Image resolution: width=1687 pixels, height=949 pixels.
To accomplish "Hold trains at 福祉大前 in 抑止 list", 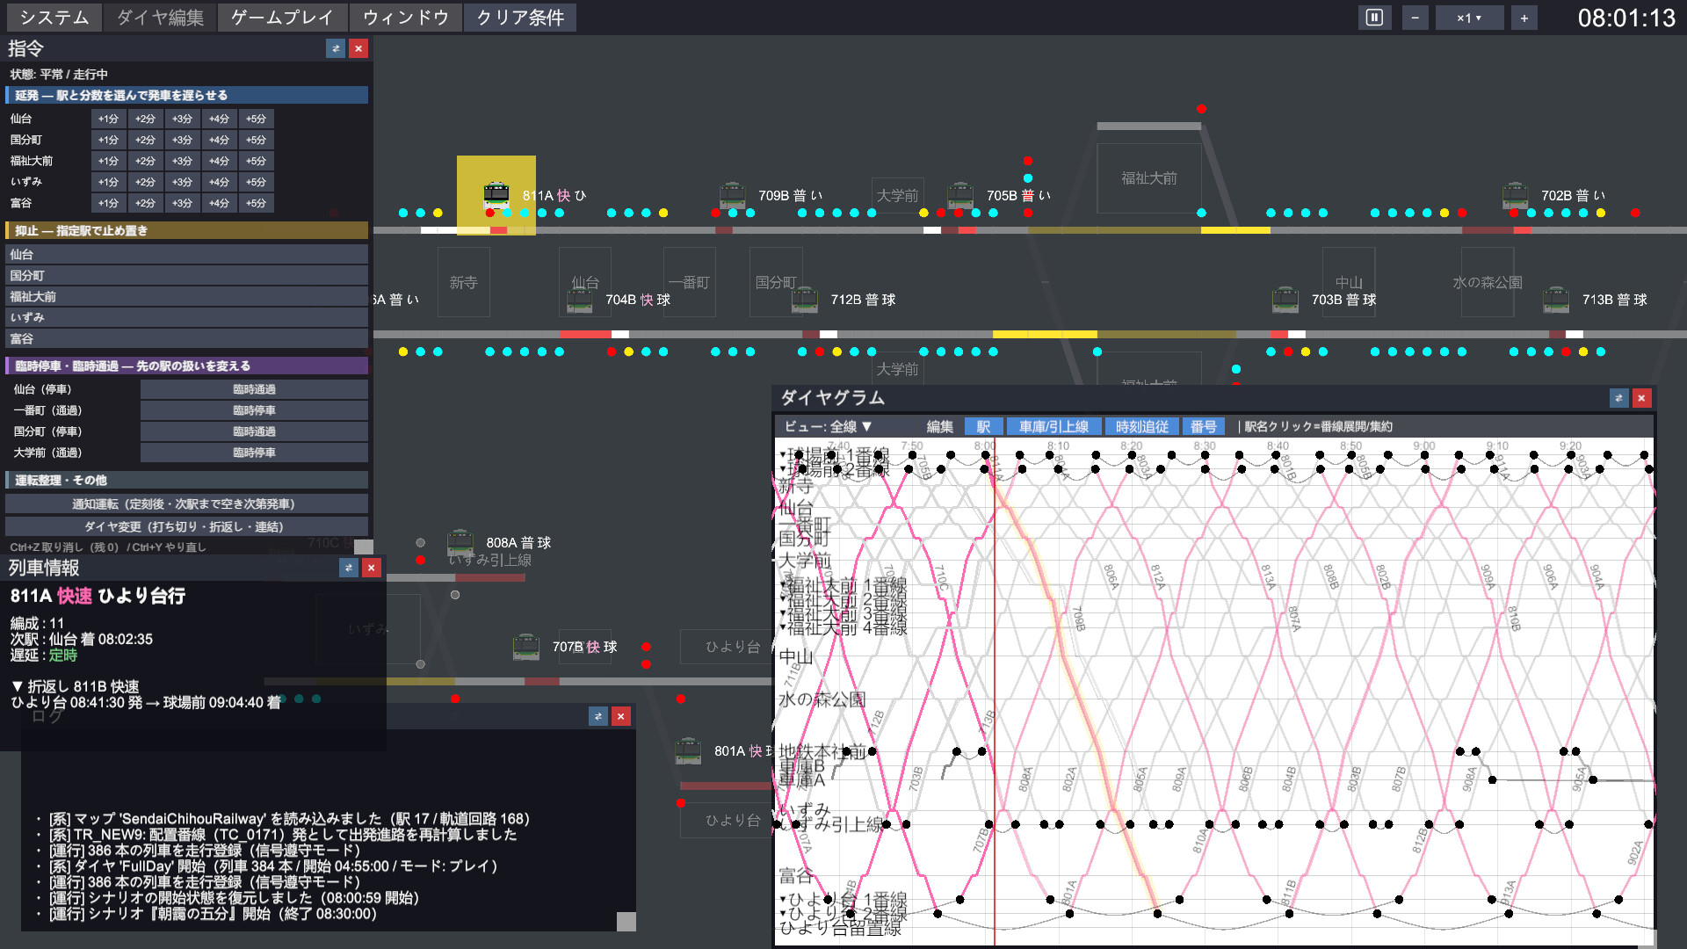I will (186, 296).
